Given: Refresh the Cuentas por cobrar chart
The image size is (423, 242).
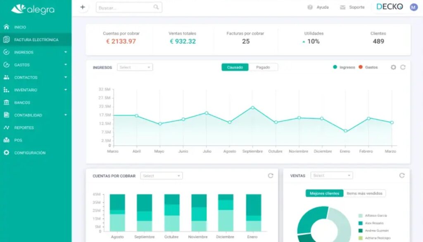Looking at the screenshot, I should 271,176.
